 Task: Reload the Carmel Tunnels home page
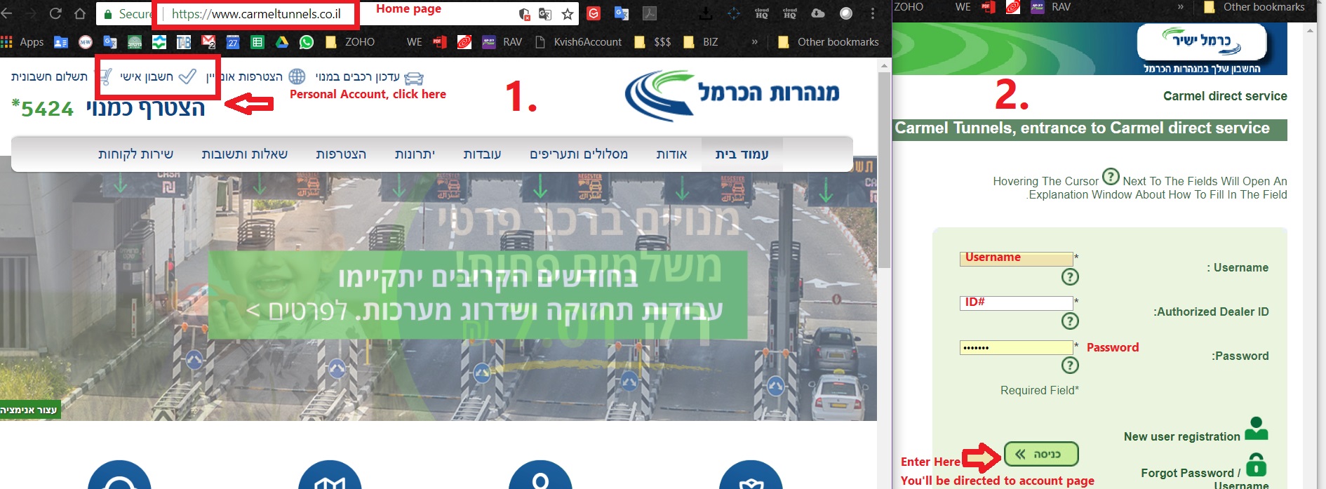[55, 13]
